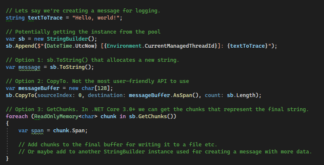Click the "Option 2: CopyTo" comment line

(x=97, y=81)
